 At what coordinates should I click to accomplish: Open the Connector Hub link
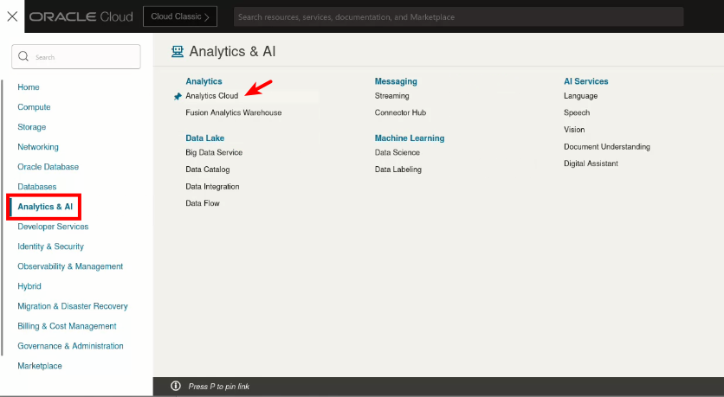pyautogui.click(x=400, y=112)
